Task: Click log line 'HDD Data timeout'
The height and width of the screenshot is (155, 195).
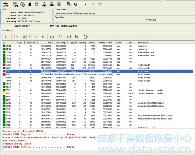Action: 15,141
